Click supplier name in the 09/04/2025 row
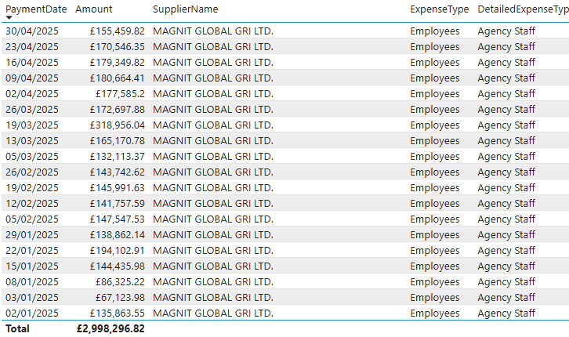Screen dimensions: 569x337 pos(213,78)
